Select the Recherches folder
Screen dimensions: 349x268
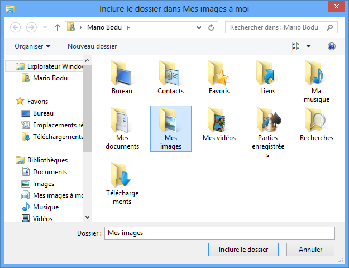click(x=316, y=124)
